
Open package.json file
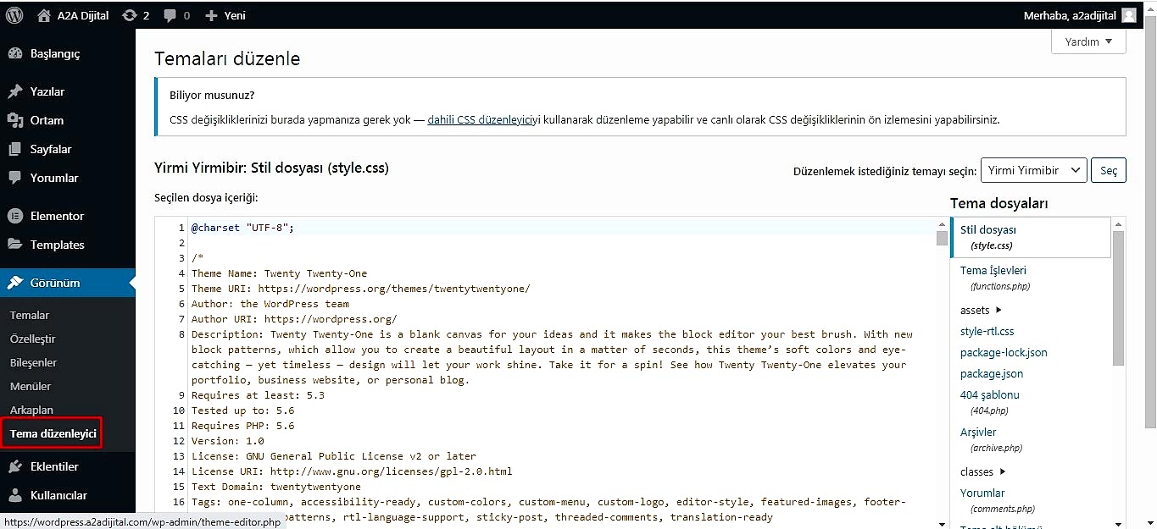tap(992, 373)
